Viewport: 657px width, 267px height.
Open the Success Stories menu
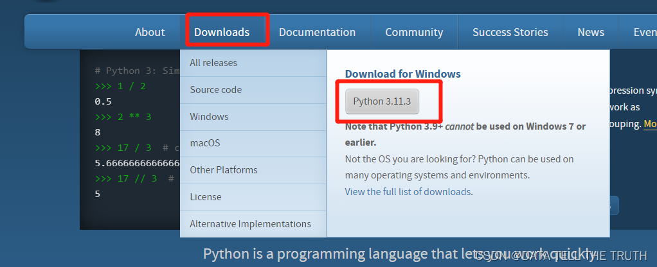click(510, 32)
